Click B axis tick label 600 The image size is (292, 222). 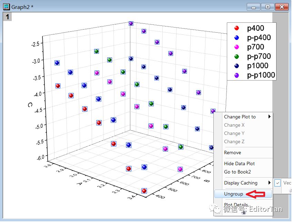click(184, 183)
